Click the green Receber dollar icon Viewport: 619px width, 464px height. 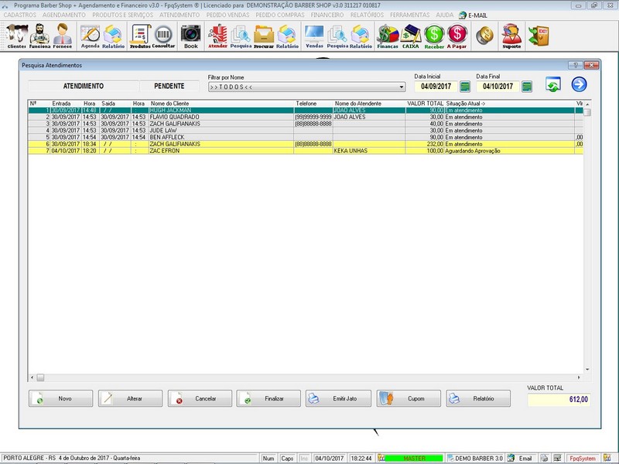[x=434, y=36]
